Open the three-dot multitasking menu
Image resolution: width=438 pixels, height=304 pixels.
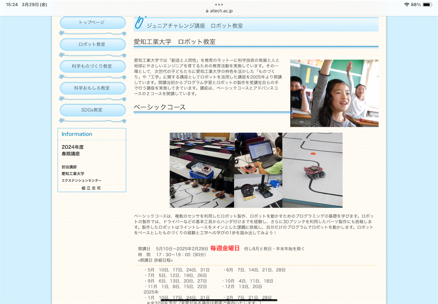(x=219, y=4)
